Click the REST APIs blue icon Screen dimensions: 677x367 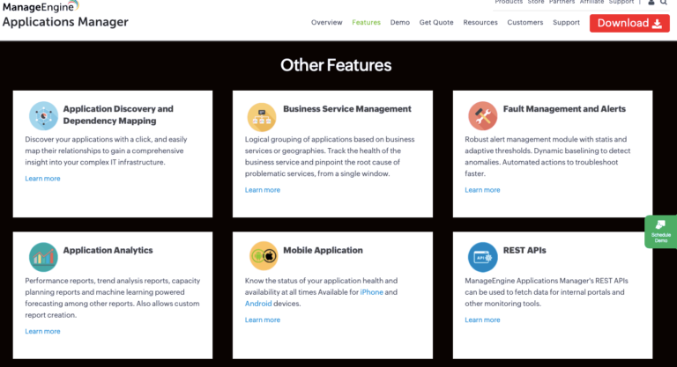pos(483,257)
